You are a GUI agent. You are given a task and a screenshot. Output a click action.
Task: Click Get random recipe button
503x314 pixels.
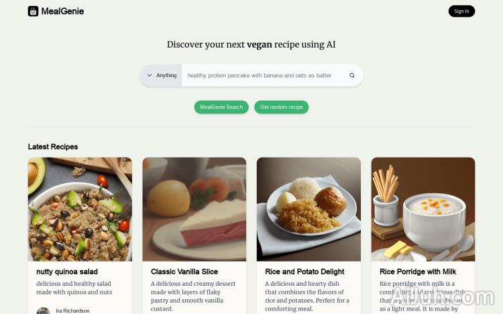coord(281,107)
